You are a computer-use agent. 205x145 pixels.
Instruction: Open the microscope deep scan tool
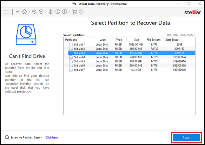click(x=51, y=12)
